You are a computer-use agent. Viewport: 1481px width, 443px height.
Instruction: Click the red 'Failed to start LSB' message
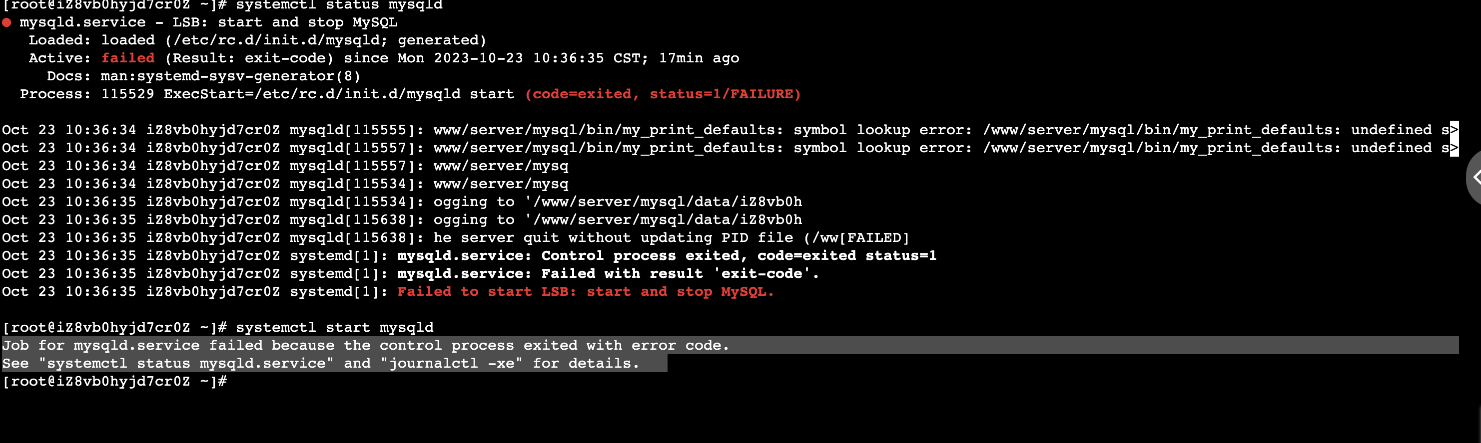585,291
